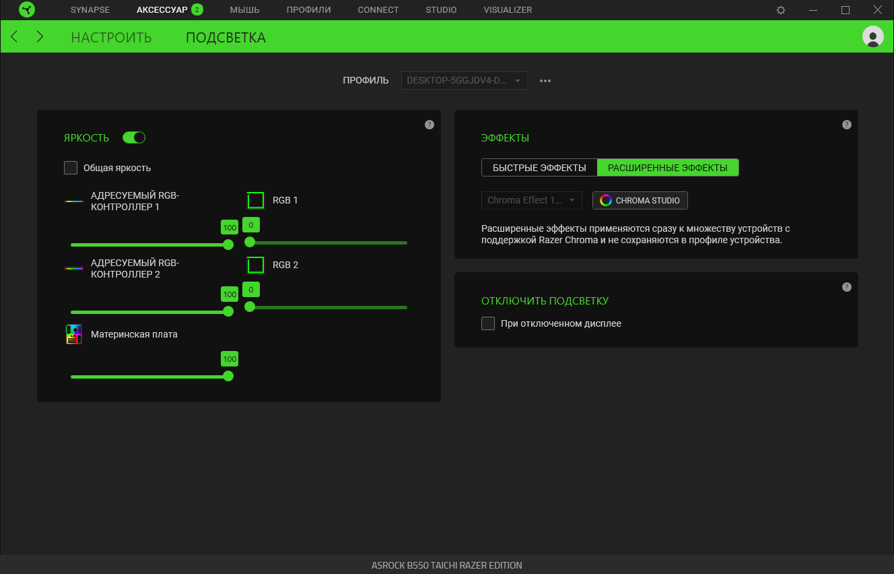Viewport: 894px width, 574px height.
Task: Launch CHROMA STUDIO
Action: (640, 200)
